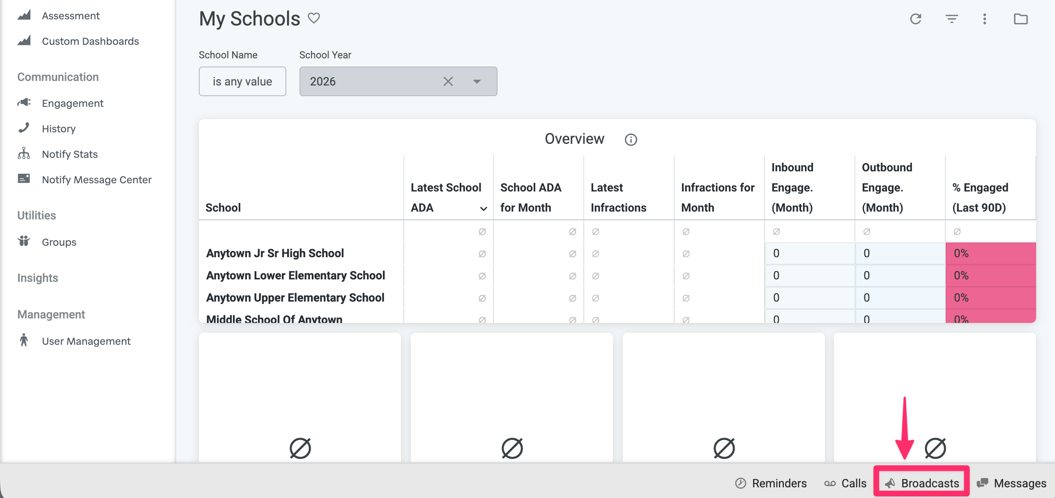Click the School Name 'is any value' filter
The width and height of the screenshot is (1055, 498).
tap(242, 81)
